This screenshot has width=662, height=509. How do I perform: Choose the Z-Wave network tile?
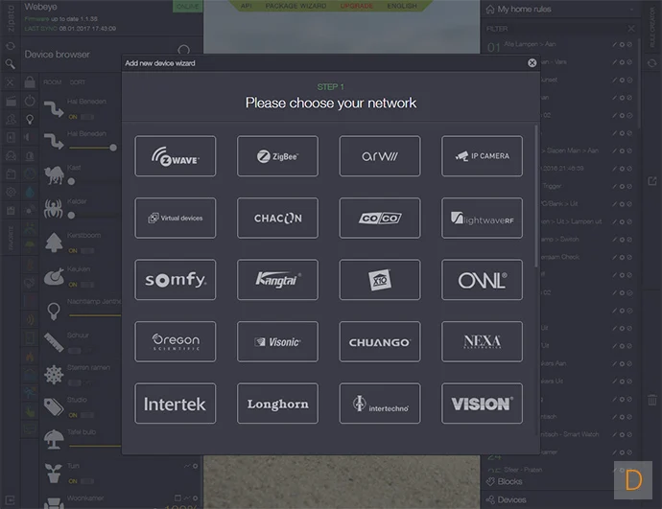pos(176,156)
